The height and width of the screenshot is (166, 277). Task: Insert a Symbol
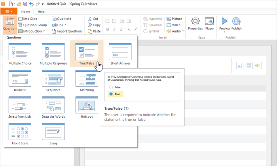point(151,31)
